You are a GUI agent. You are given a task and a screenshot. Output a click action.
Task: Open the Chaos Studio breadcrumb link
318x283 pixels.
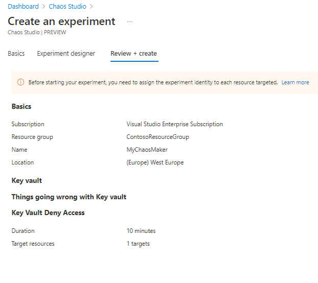pyautogui.click(x=67, y=7)
